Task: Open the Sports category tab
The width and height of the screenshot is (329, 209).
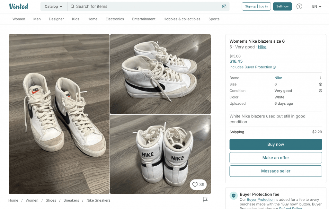Action: click(x=214, y=19)
